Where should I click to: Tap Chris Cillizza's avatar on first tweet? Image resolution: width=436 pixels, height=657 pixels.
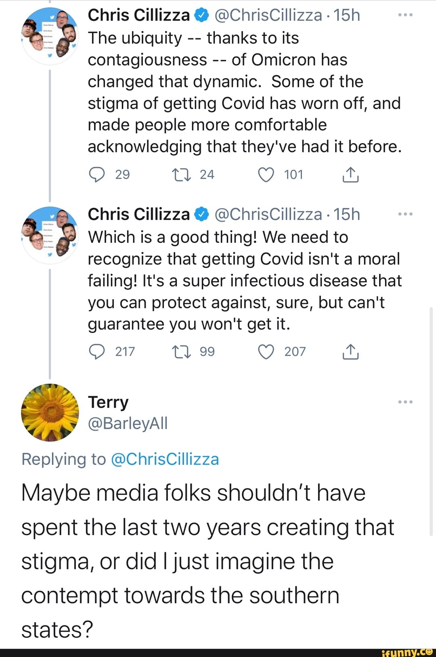50,36
